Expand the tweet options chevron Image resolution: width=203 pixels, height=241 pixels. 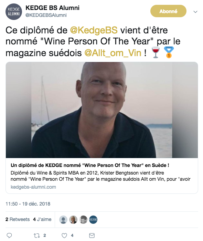pyautogui.click(x=195, y=12)
